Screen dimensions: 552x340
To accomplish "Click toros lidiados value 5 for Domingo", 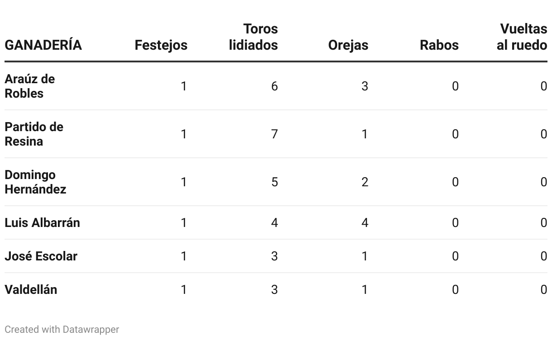I will point(274,182).
